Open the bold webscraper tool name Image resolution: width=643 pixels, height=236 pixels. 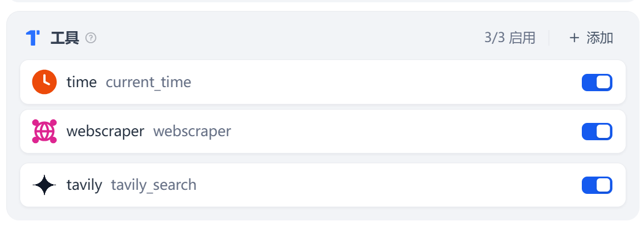click(x=105, y=132)
